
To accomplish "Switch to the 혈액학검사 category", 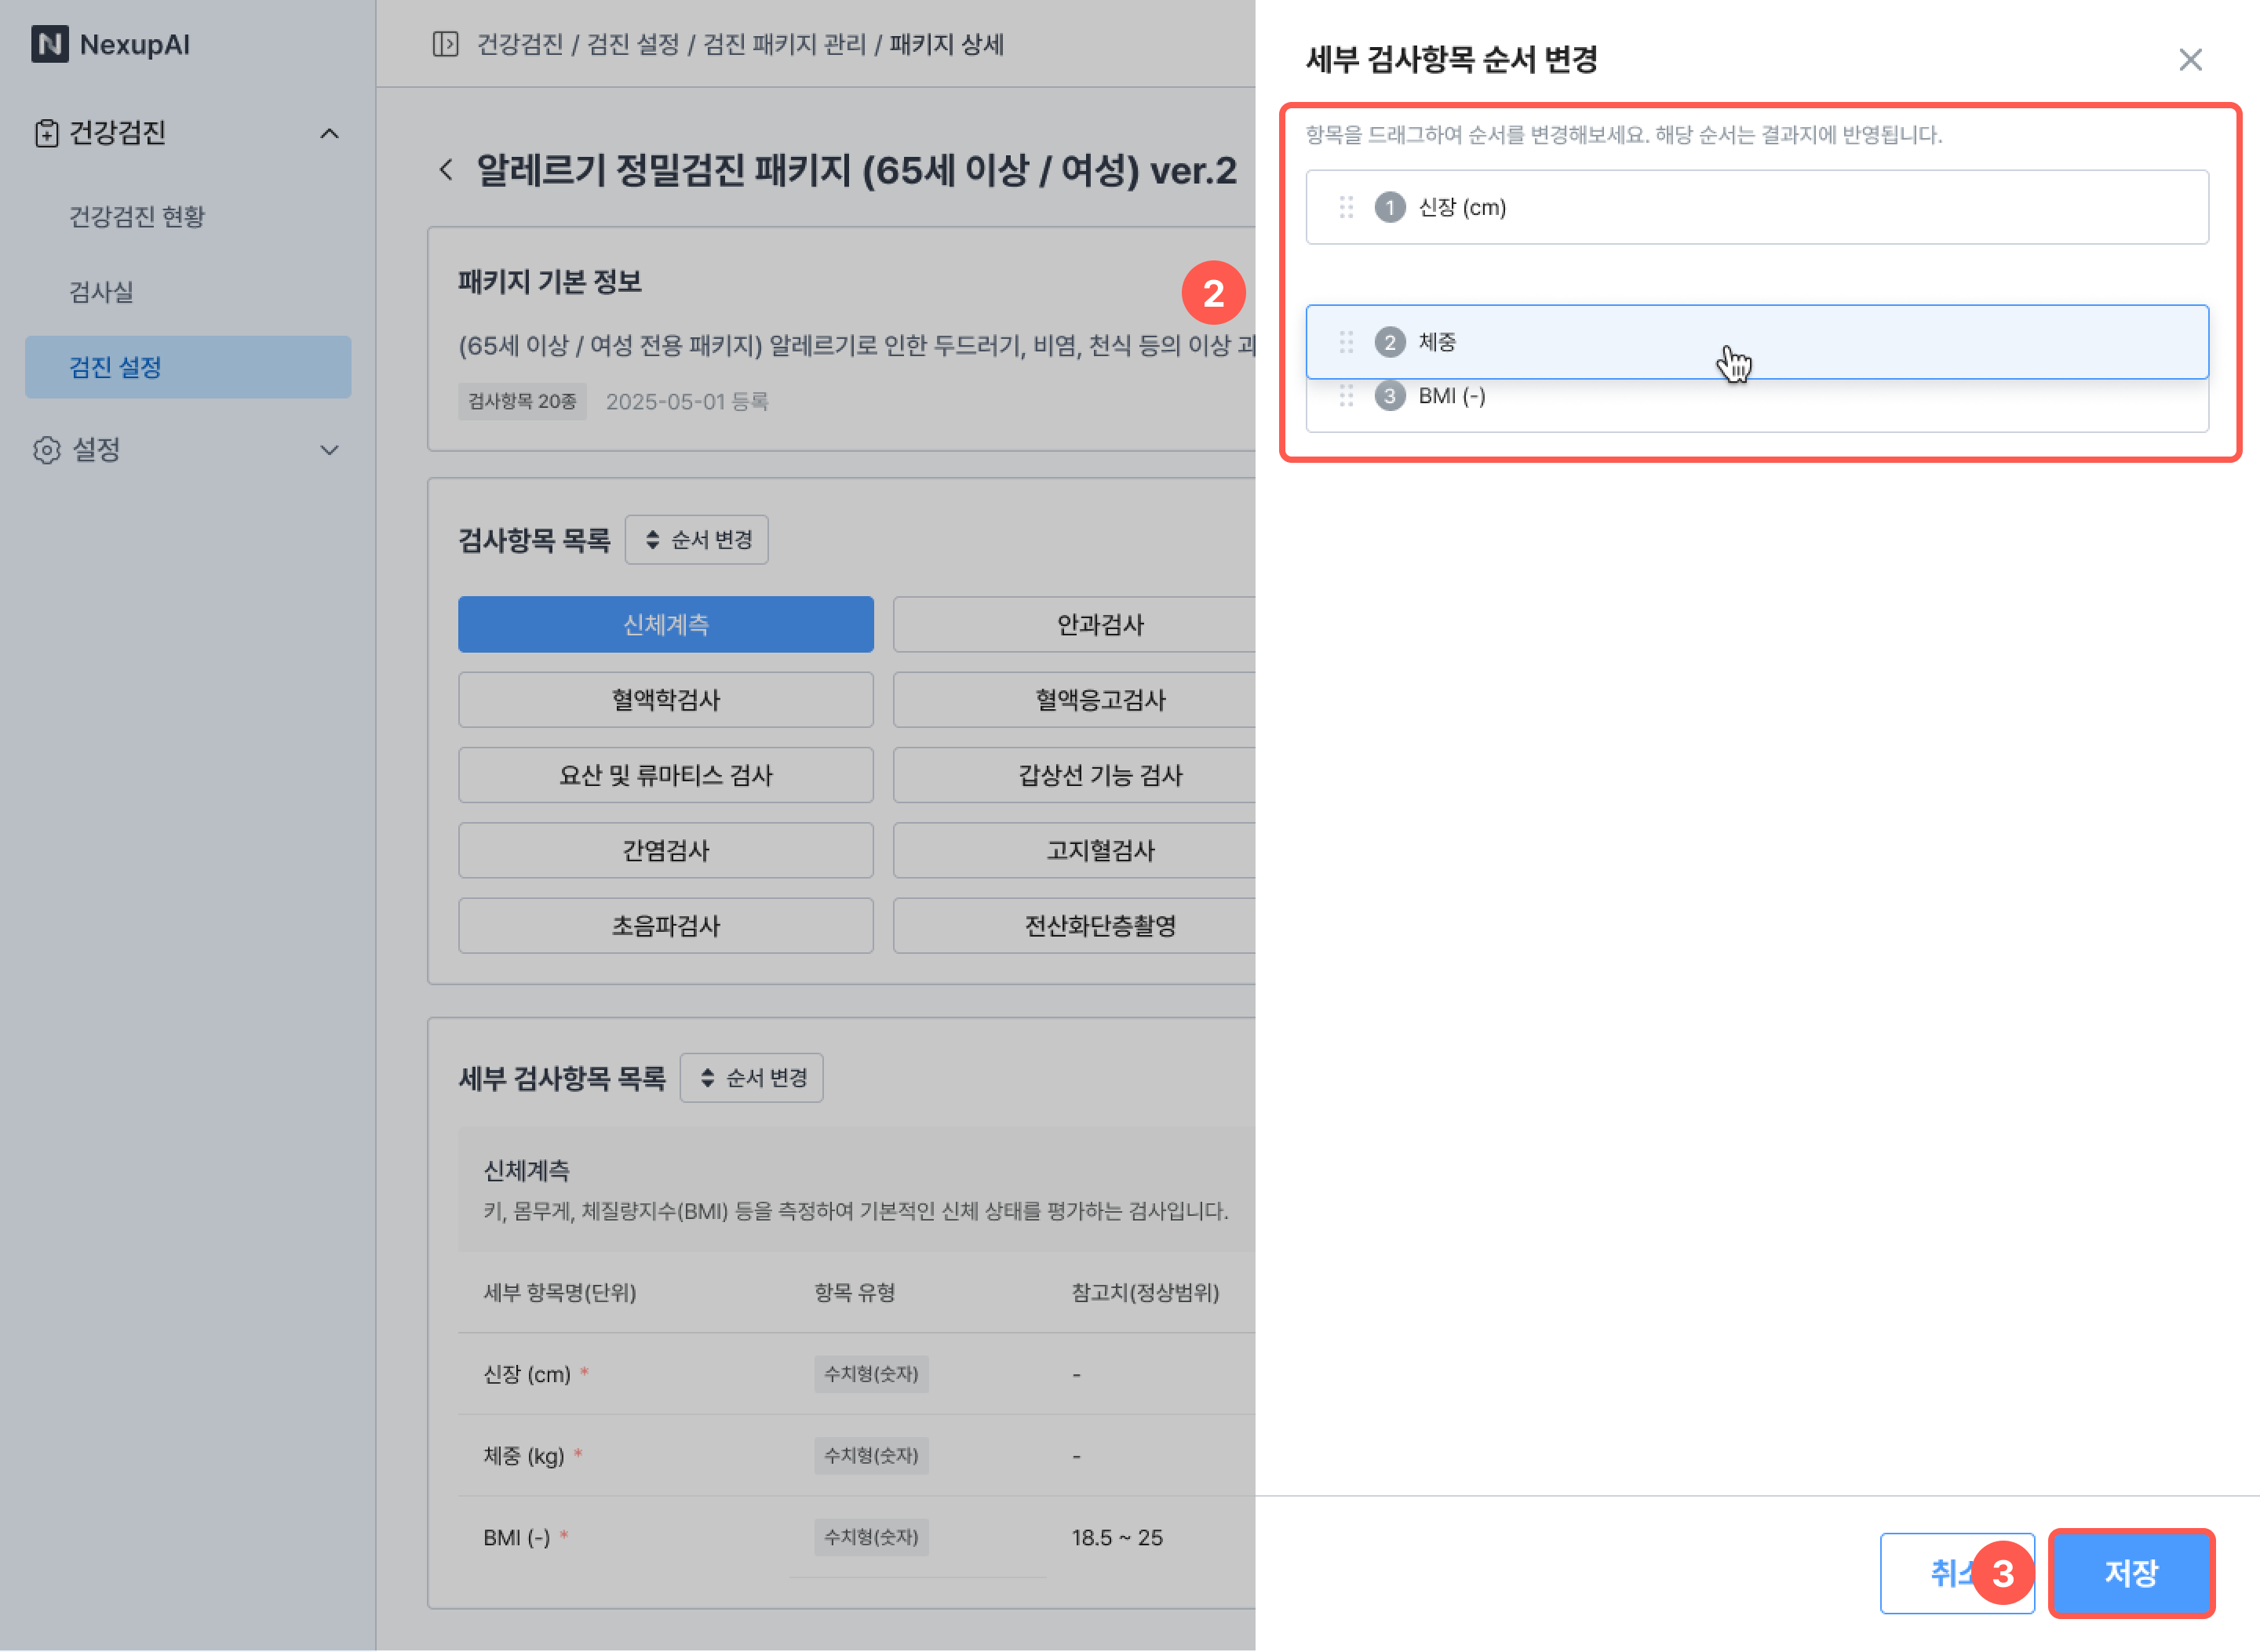I will pyautogui.click(x=665, y=700).
